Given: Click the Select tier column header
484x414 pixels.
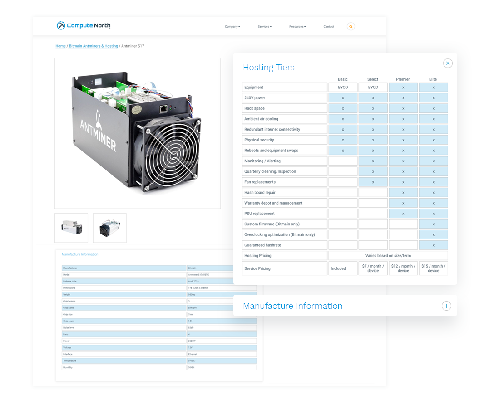Looking at the screenshot, I should pos(373,79).
